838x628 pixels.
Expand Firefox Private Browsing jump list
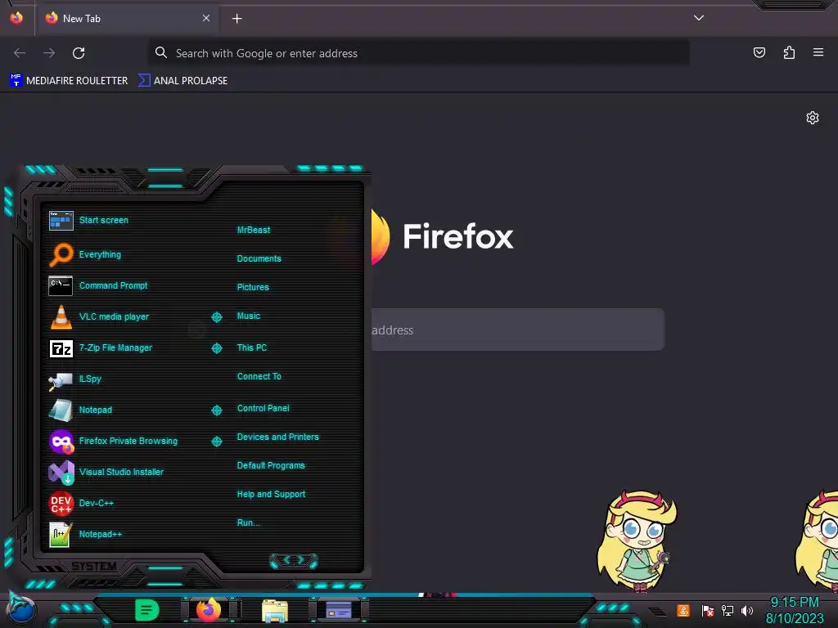coord(216,441)
